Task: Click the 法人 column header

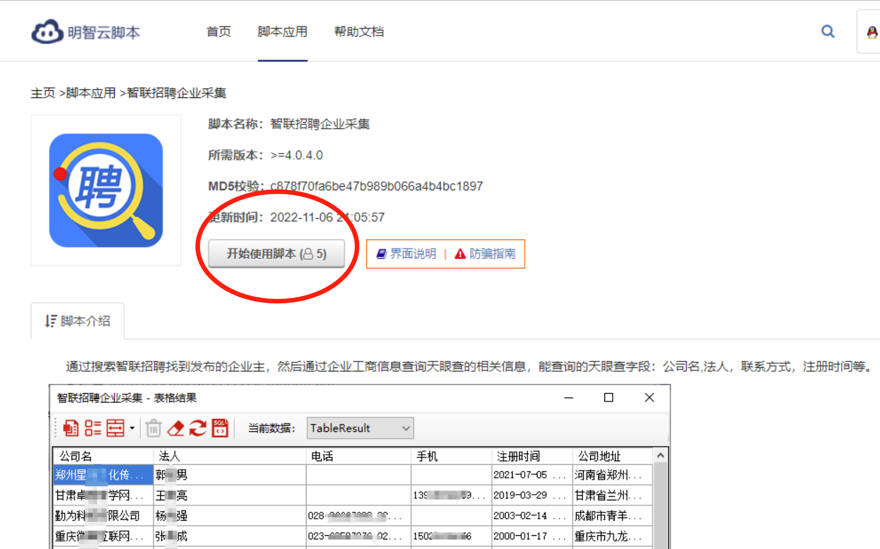Action: 230,456
